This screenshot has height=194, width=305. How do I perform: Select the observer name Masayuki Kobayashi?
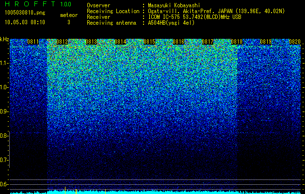(x=174, y=5)
